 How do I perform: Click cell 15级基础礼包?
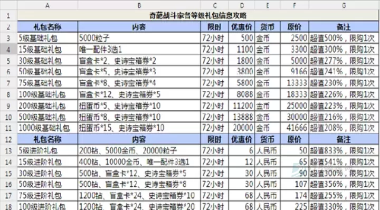coord(47,50)
